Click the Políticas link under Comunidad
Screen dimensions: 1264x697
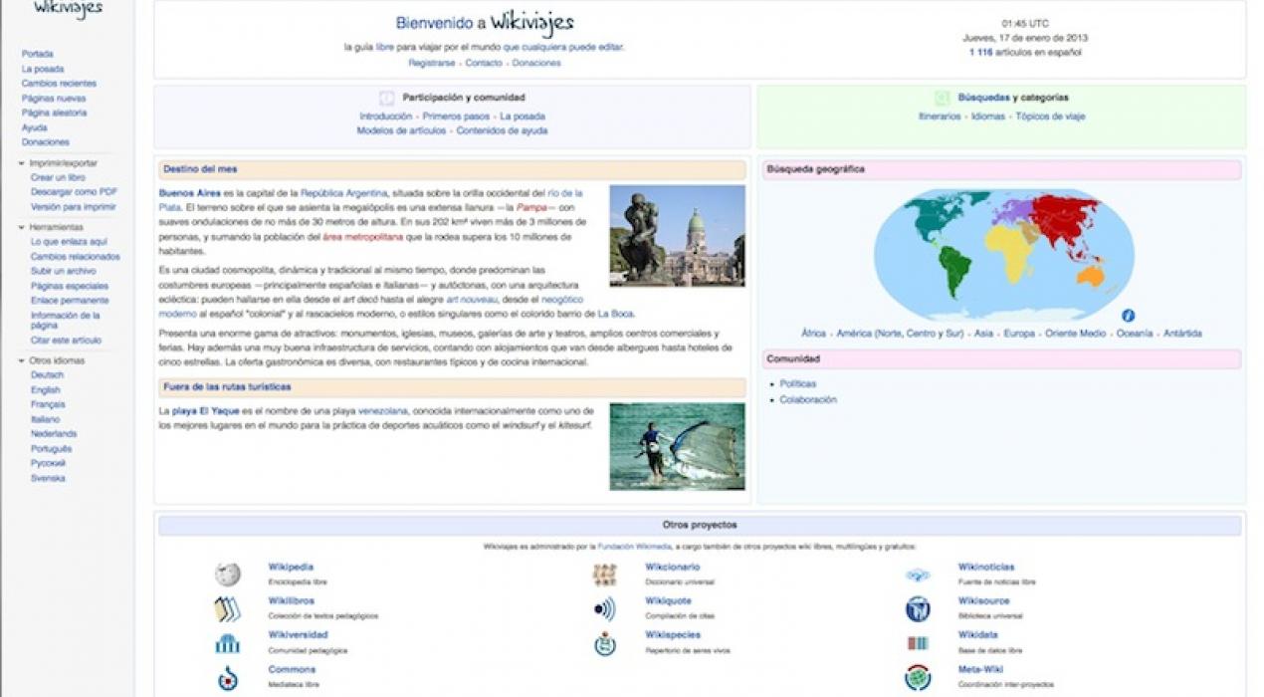[798, 383]
